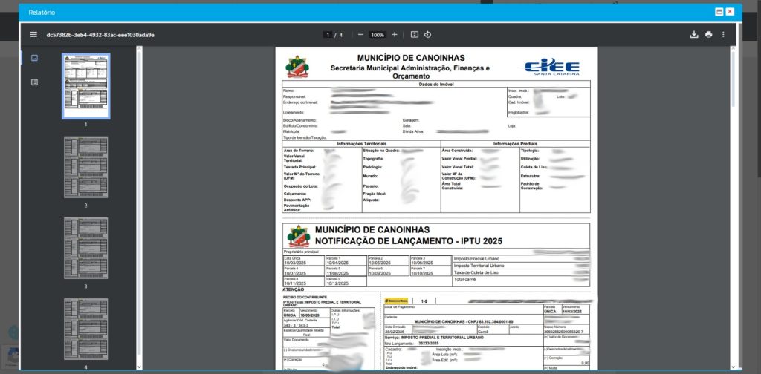Print the PDF report

pos(708,34)
